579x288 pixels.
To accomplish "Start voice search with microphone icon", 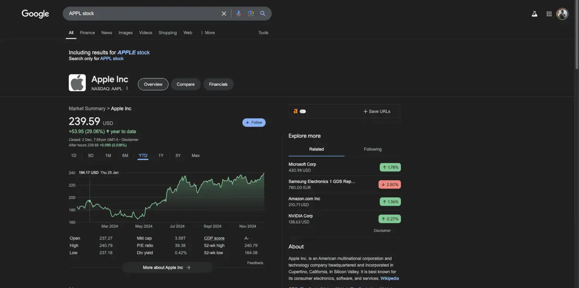I will 239,14.
